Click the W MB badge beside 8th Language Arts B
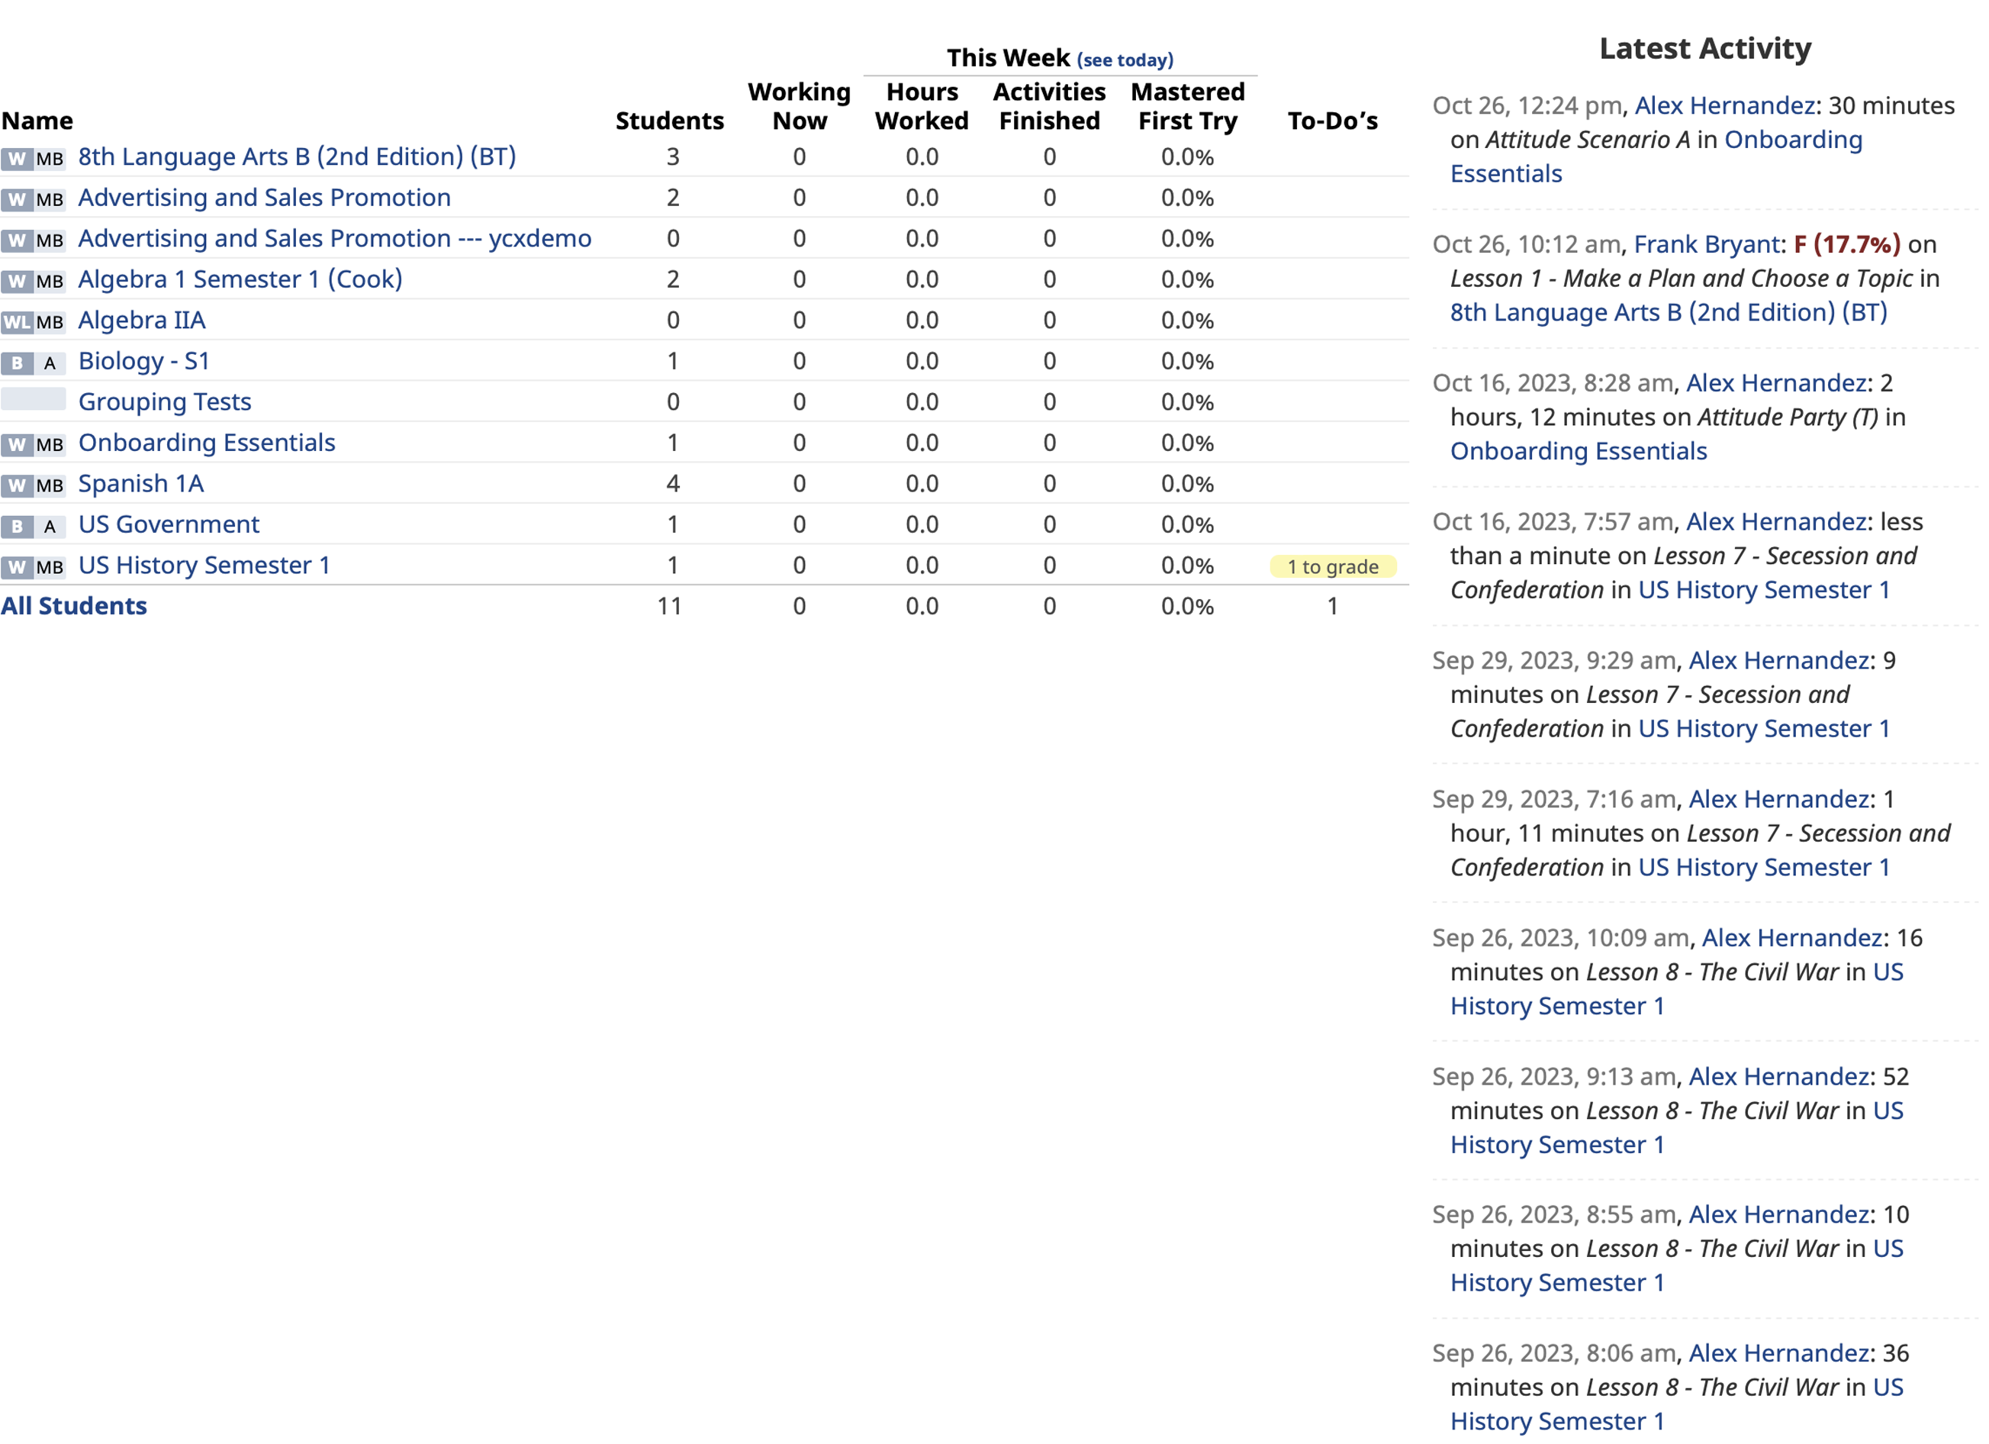Image resolution: width=1989 pixels, height=1444 pixels. (34, 159)
